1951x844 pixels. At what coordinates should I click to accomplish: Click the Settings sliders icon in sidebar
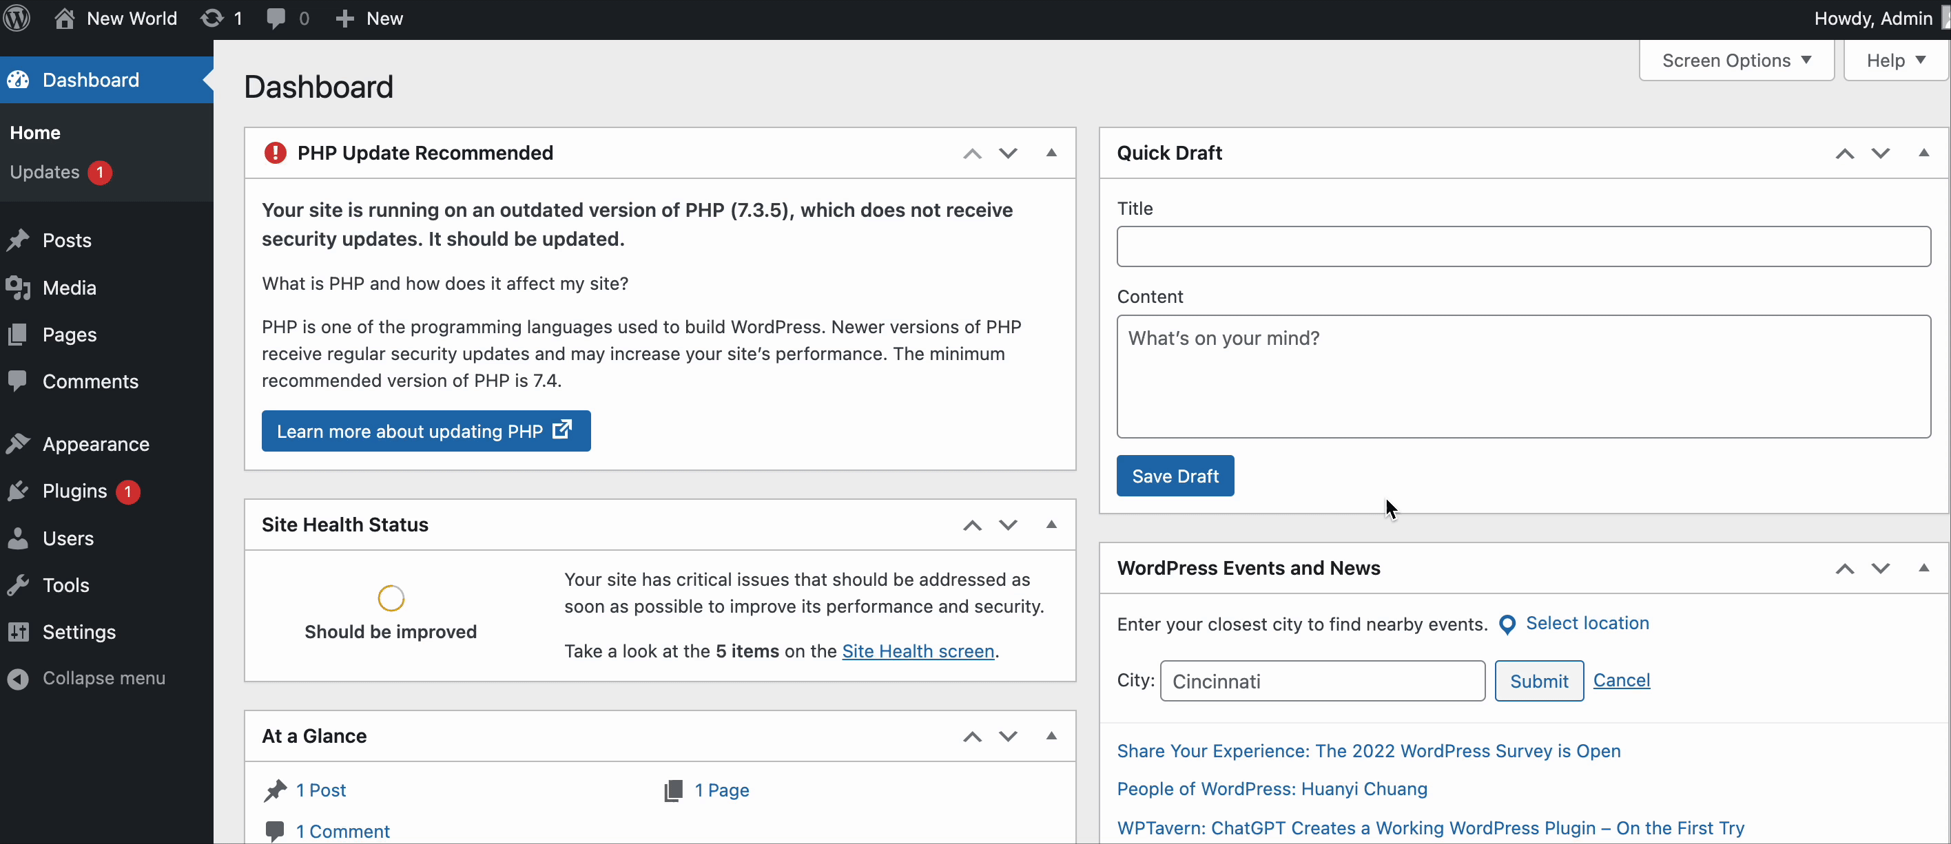[17, 632]
